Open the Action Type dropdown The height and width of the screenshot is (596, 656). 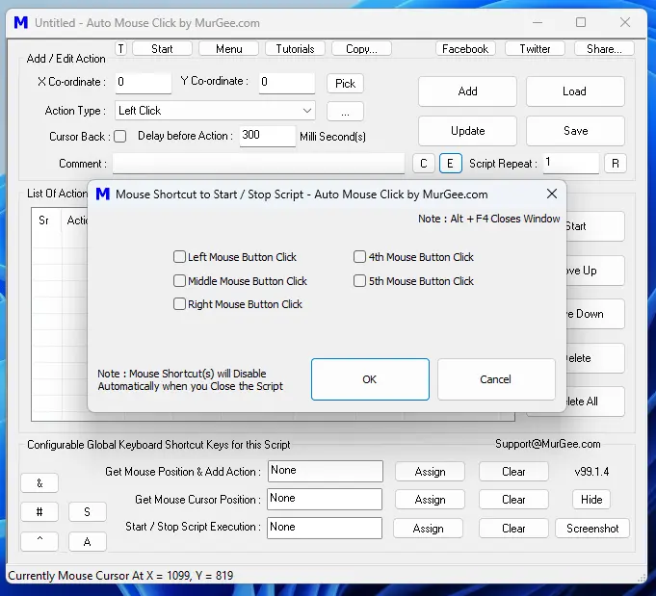point(215,111)
